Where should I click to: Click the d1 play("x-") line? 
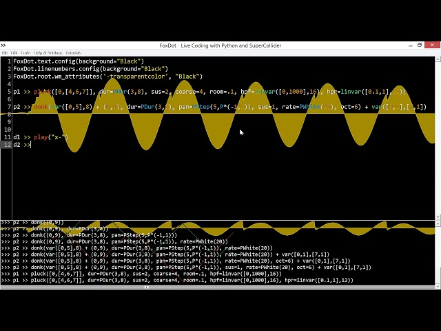tap(41, 137)
